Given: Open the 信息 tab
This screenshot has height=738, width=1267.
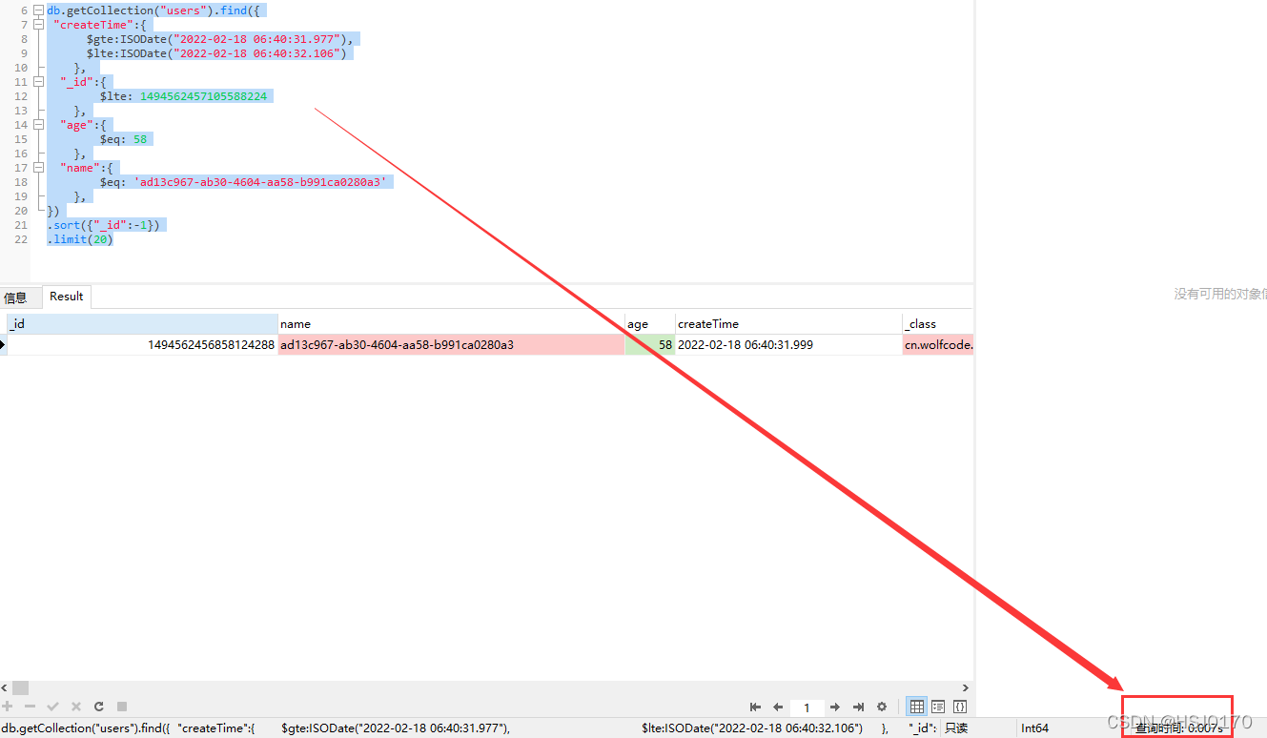Looking at the screenshot, I should coord(16,297).
